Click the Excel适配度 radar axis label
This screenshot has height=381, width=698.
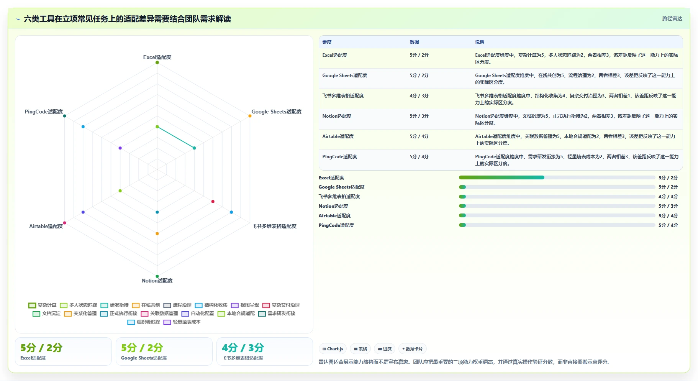click(157, 57)
